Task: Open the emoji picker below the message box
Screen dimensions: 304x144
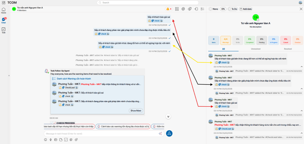Action: tap(46, 139)
